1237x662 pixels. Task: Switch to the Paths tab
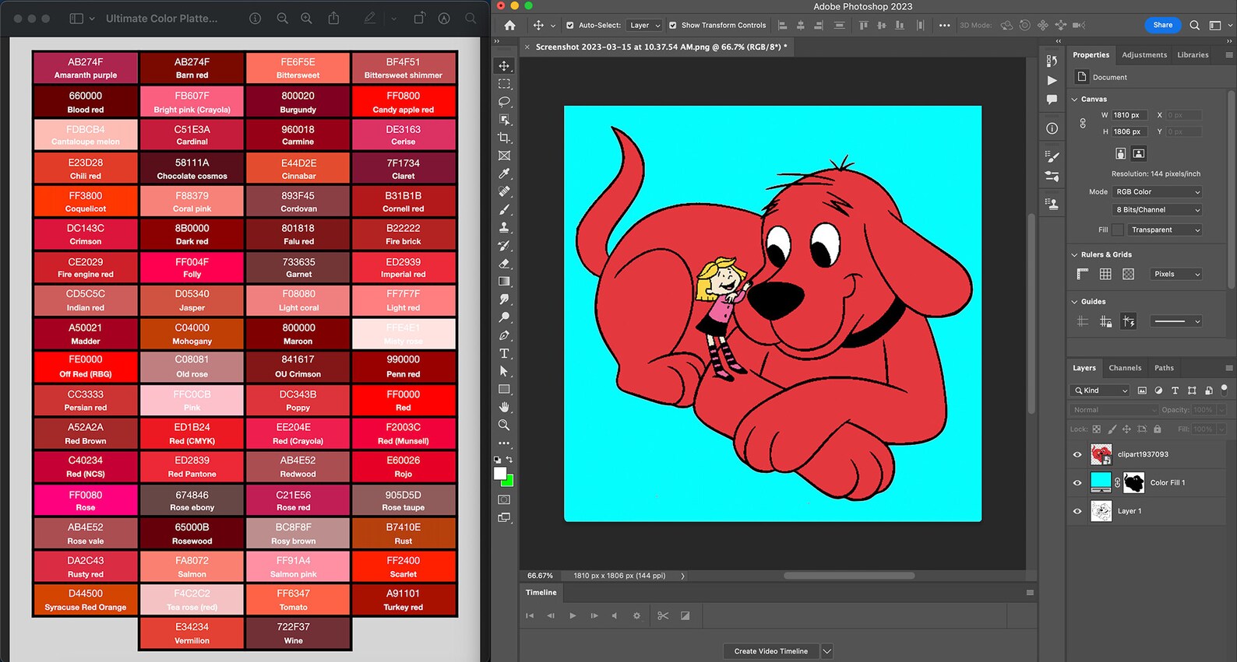[x=1164, y=369]
